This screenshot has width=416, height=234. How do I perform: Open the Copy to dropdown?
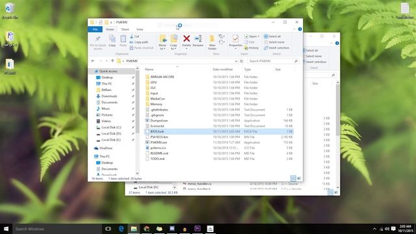[174, 42]
